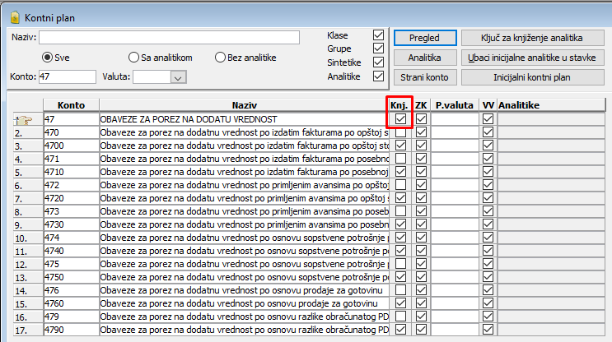Image resolution: width=612 pixels, height=342 pixels.
Task: Click the pointing hand row indicator icon
Action: point(23,120)
